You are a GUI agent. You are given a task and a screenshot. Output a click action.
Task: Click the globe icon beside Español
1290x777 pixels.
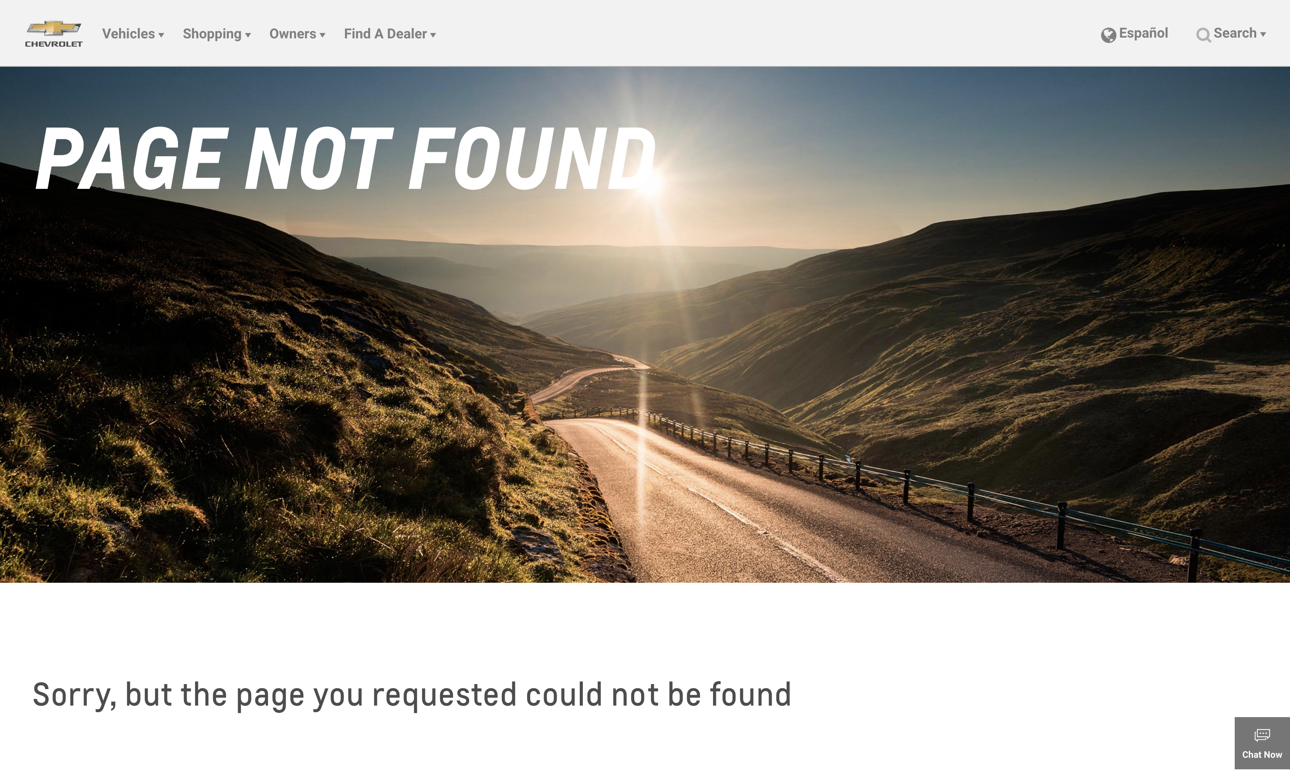pyautogui.click(x=1108, y=35)
